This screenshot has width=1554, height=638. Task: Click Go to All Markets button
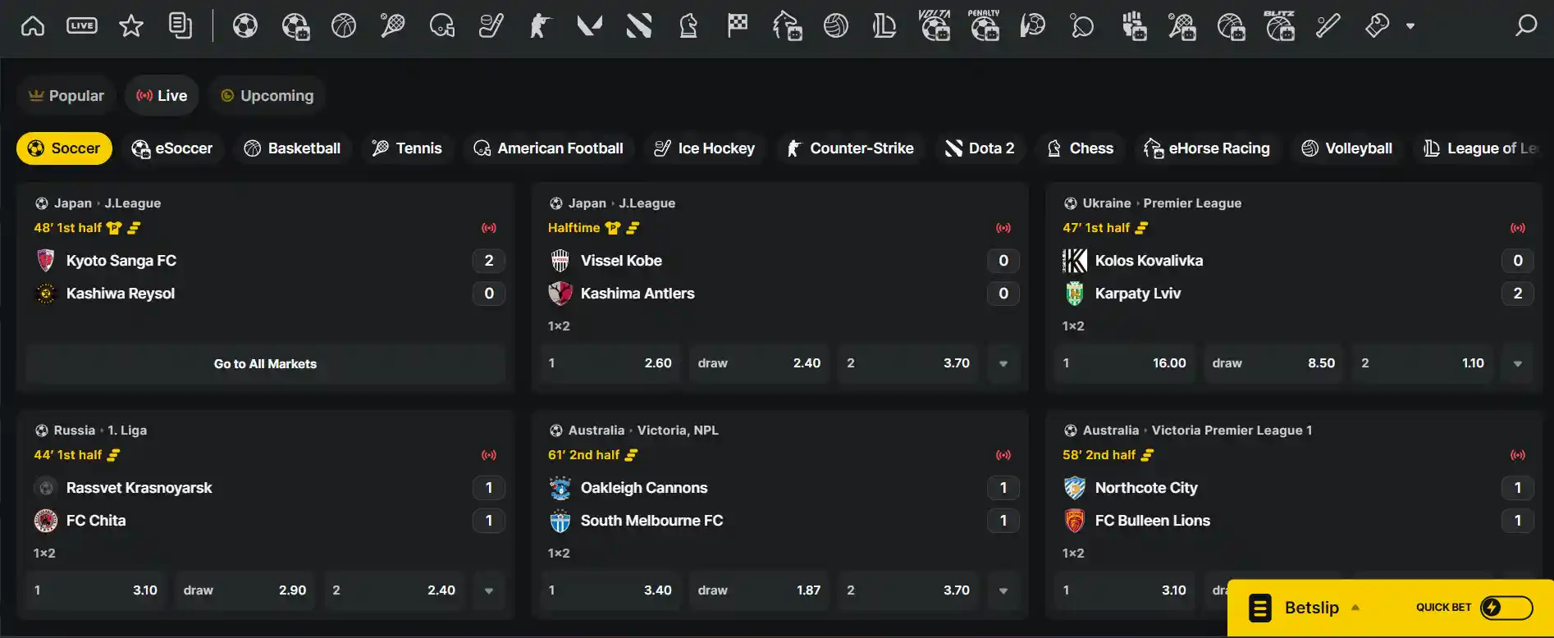click(265, 363)
